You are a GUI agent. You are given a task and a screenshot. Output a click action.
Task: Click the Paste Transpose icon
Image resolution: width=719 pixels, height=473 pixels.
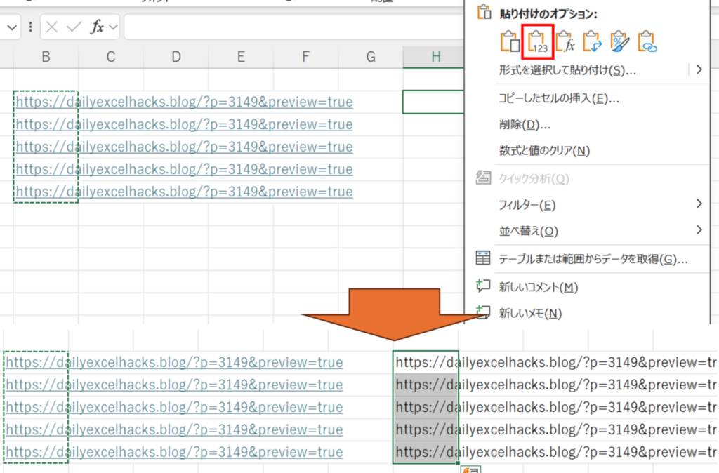tap(593, 41)
